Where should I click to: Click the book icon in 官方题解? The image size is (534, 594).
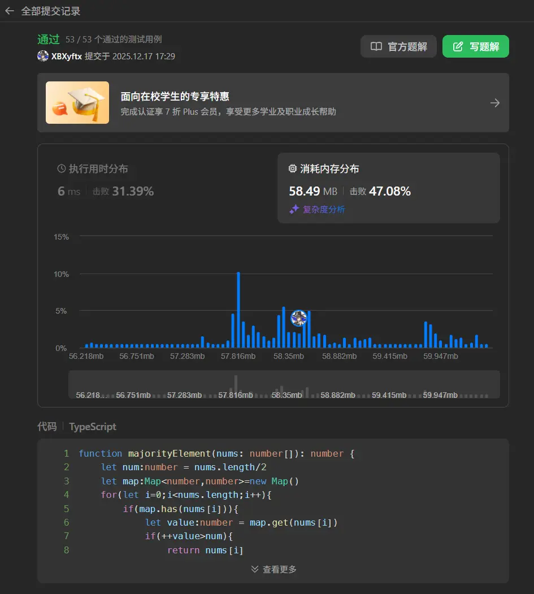(x=376, y=46)
